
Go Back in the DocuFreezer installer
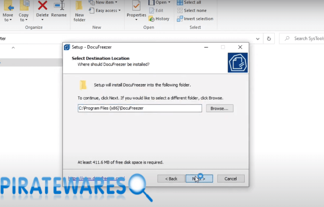[x=171, y=179]
